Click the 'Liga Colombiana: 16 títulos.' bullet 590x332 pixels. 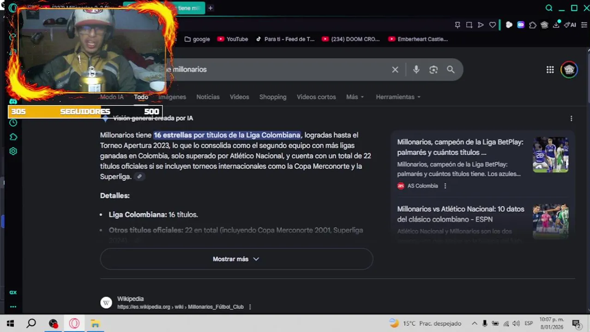[153, 215]
